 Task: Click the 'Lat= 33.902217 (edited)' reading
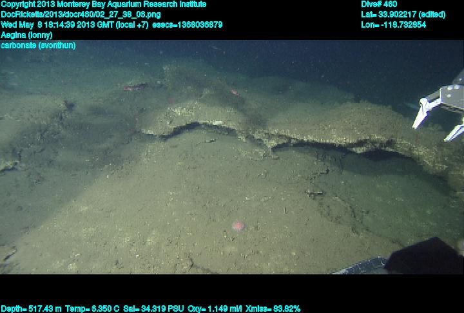(403, 15)
